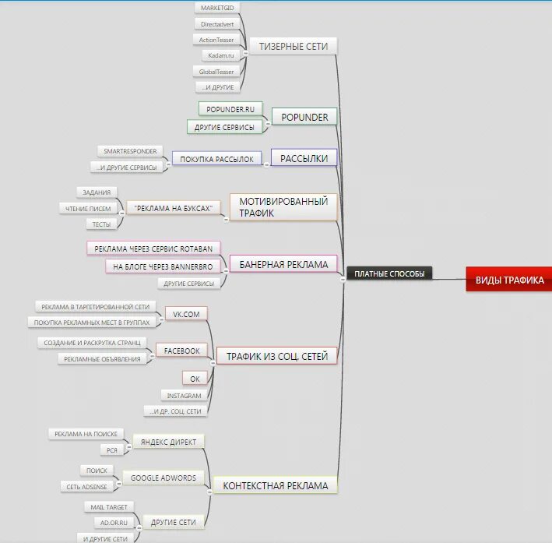
Task: Click the ...И ДРУГИЕ СЕРВИСЫ mailing node
Action: [126, 167]
